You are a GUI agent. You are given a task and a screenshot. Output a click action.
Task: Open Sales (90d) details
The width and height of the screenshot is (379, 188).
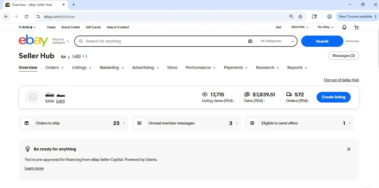(255, 101)
